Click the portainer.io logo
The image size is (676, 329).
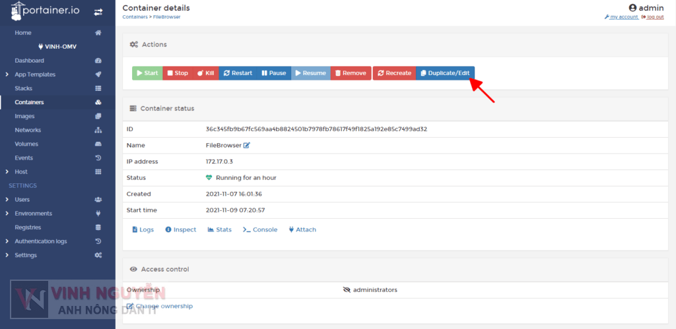tap(46, 11)
